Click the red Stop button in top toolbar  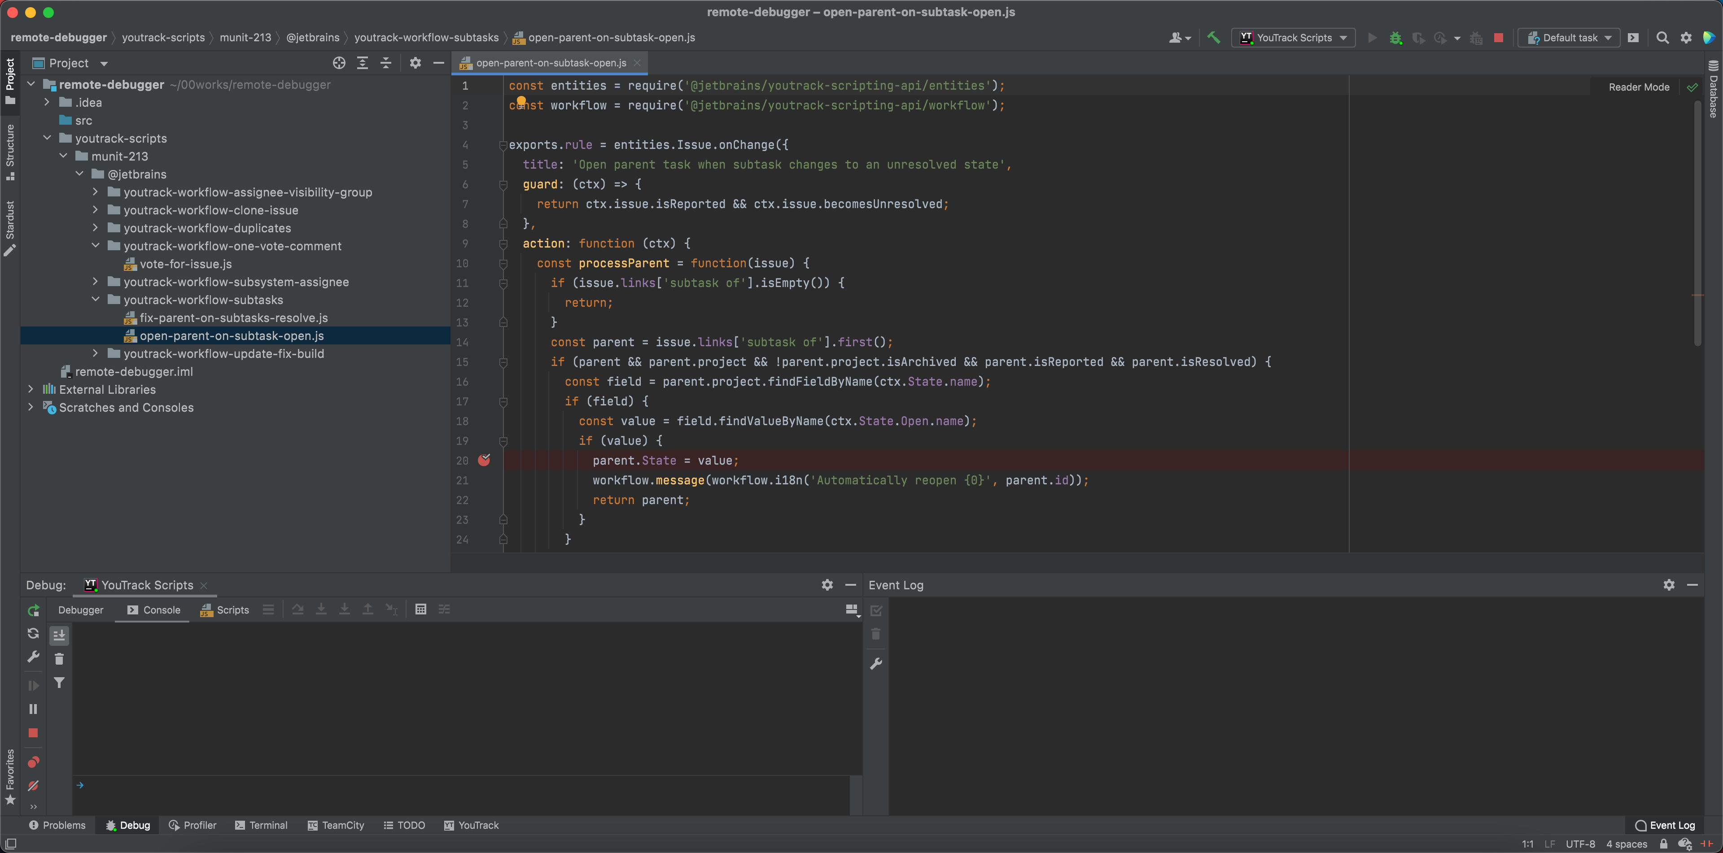click(1498, 38)
